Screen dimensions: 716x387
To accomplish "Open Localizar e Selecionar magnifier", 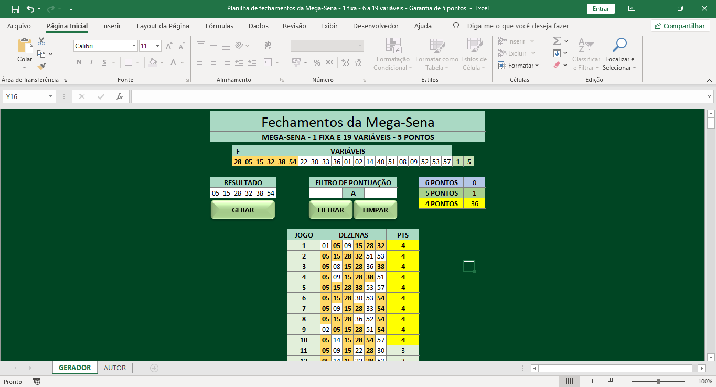I will click(619, 46).
